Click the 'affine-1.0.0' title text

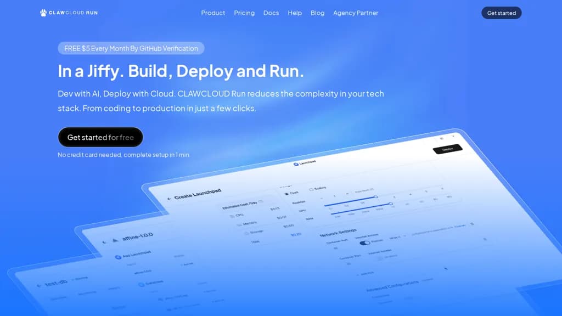click(x=138, y=236)
